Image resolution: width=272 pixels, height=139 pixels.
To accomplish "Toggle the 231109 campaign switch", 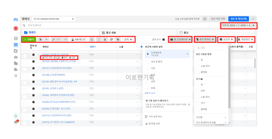I will 34,75.
